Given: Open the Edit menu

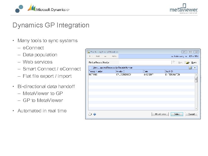Looking at the screenshot, I should [98, 56].
